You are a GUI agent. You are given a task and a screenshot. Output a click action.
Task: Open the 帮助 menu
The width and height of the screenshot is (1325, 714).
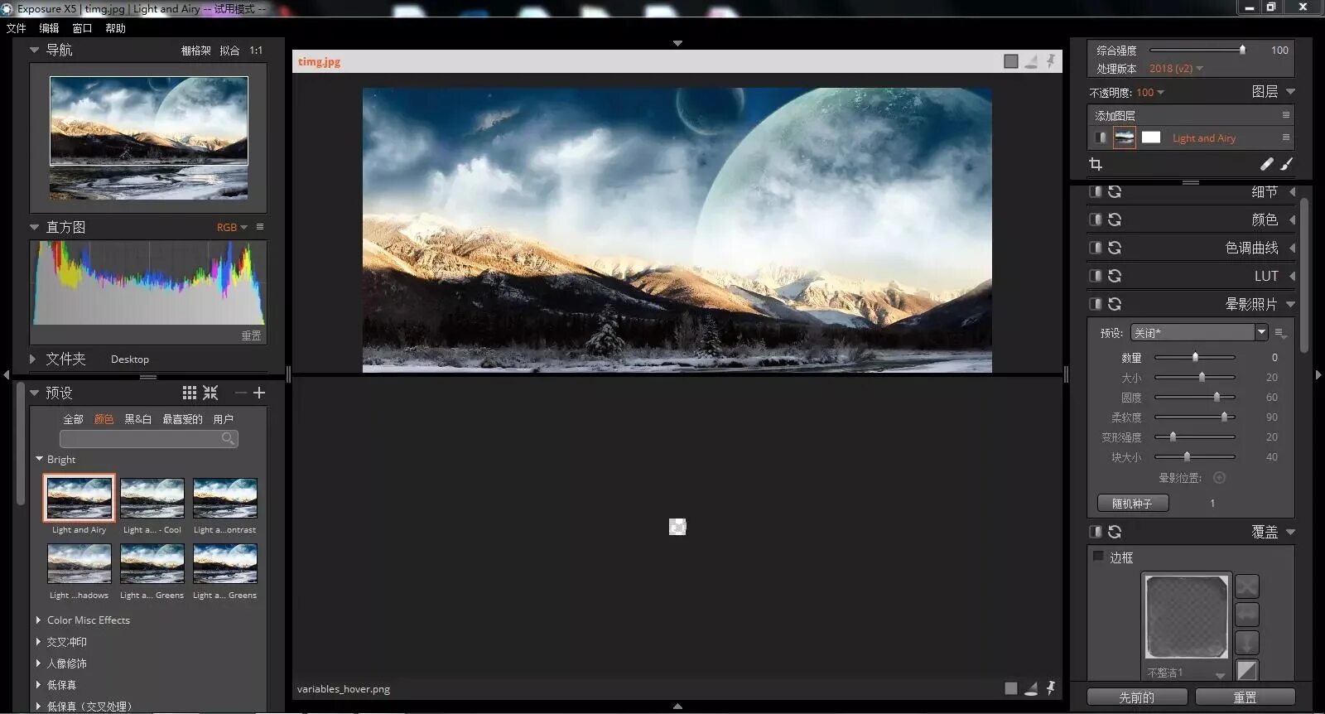[x=115, y=28]
